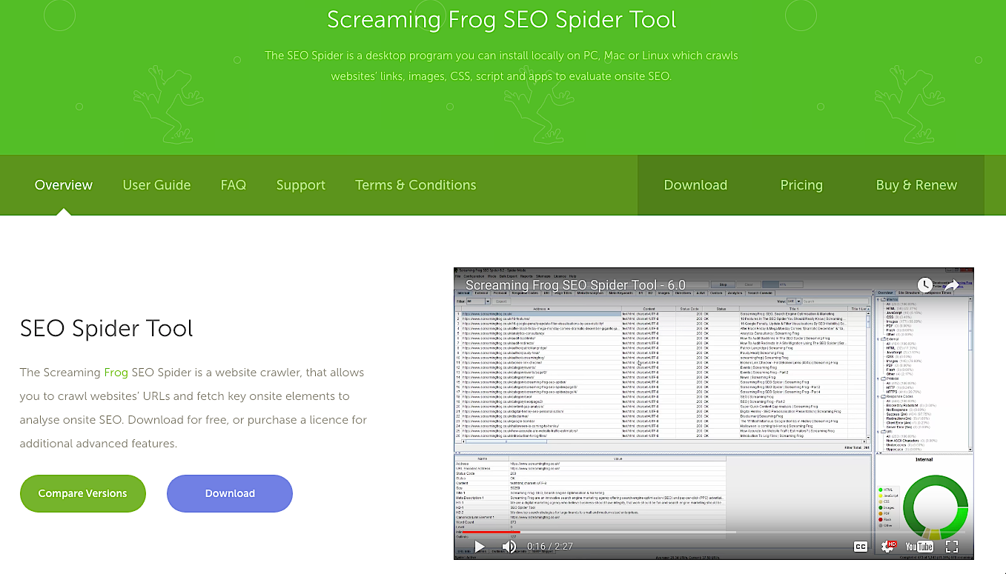Open the video settings gear icon
Viewport: 1006px width, 574px height.
tap(887, 547)
